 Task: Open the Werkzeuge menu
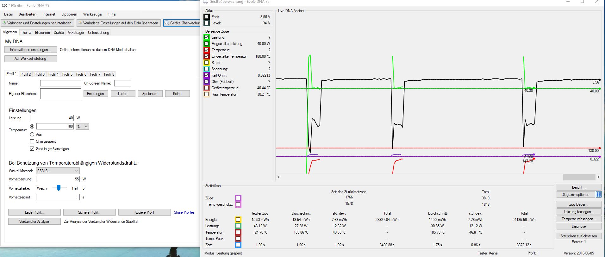[x=92, y=14]
